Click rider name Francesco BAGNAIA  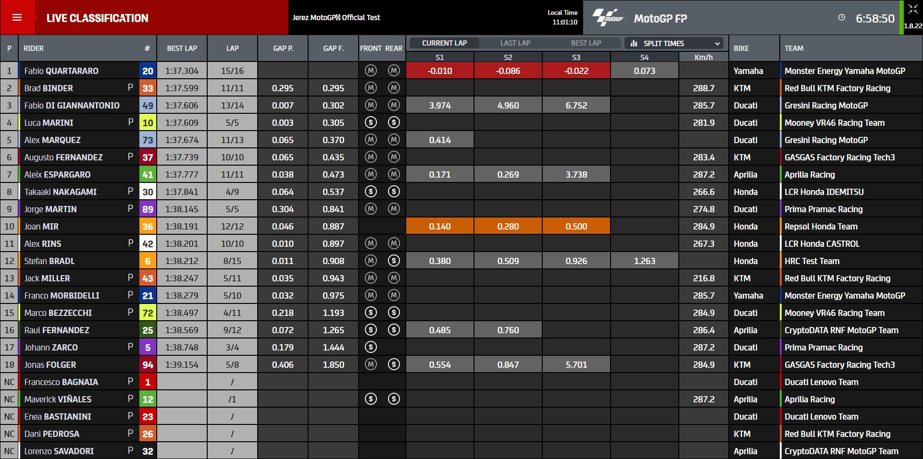pos(61,382)
